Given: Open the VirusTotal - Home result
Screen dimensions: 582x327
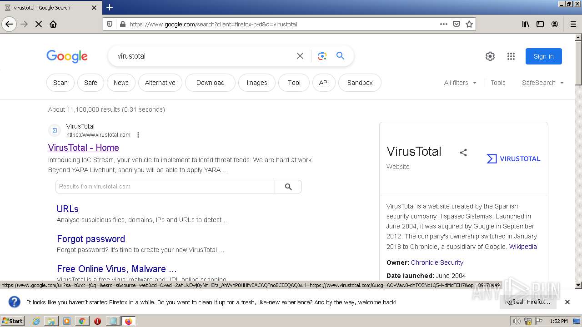Looking at the screenshot, I should pos(84,148).
